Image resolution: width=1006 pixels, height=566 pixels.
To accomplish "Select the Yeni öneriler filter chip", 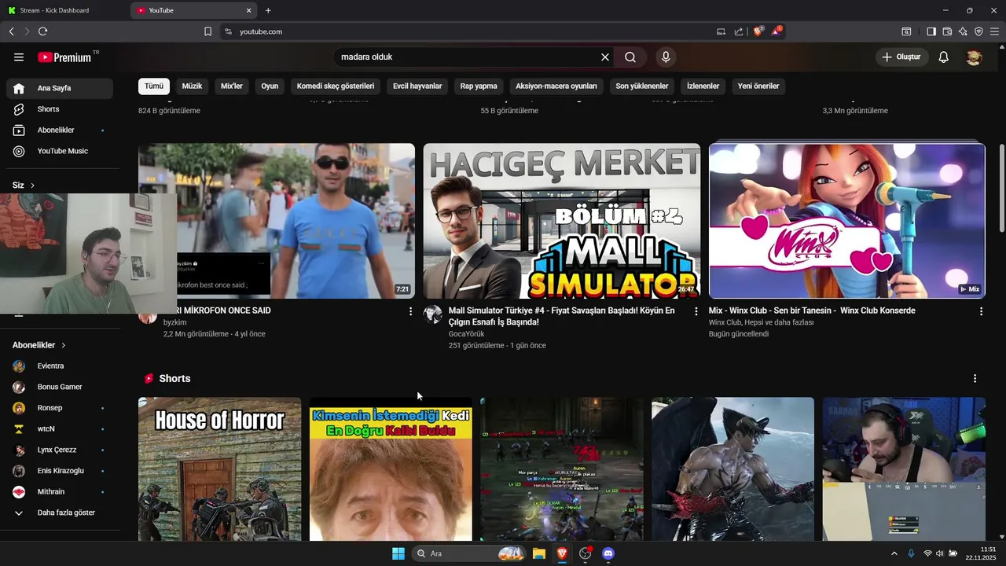I will (758, 86).
